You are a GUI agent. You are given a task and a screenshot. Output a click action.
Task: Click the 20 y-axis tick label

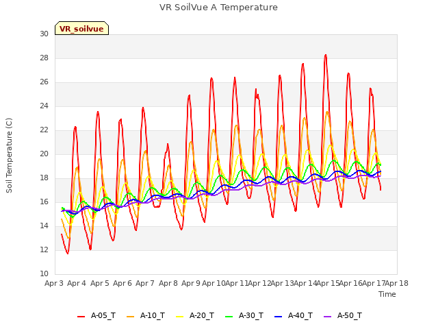(44, 154)
